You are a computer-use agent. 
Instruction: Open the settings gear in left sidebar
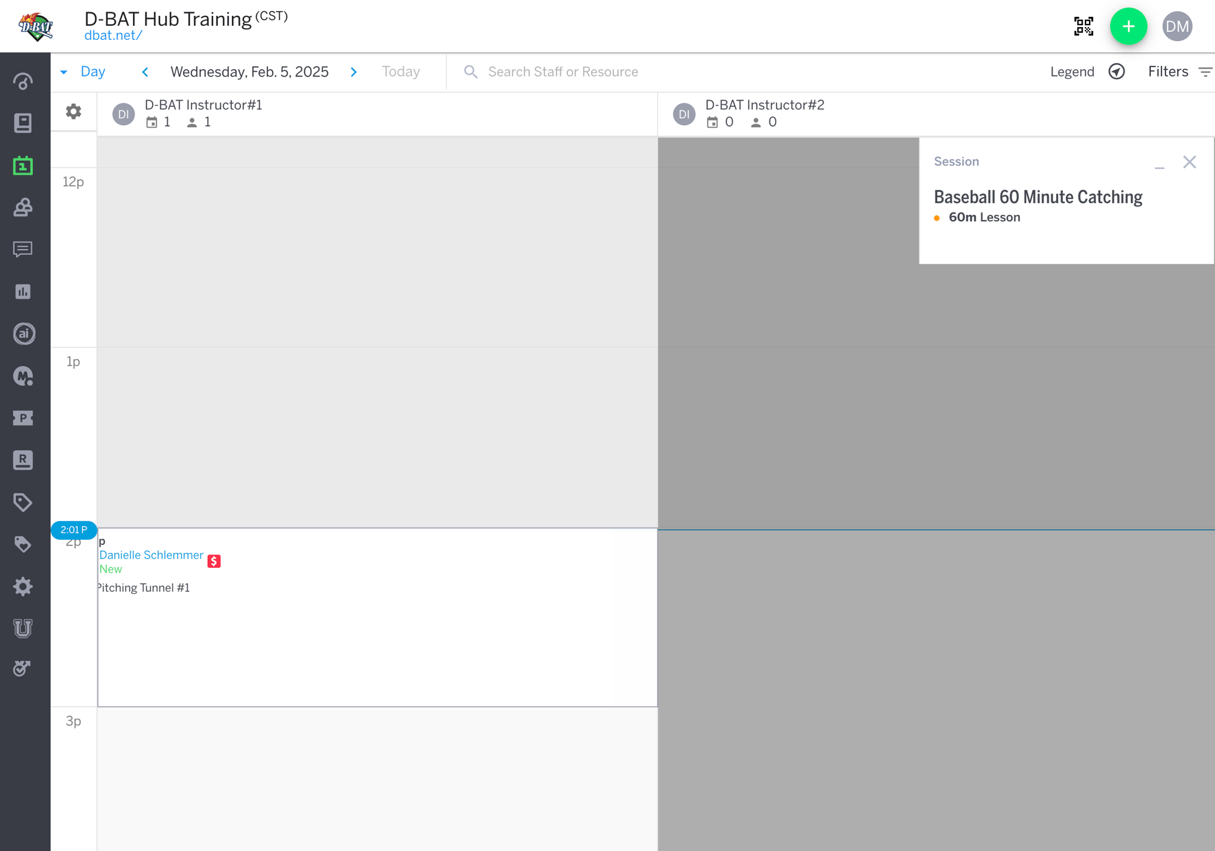23,586
